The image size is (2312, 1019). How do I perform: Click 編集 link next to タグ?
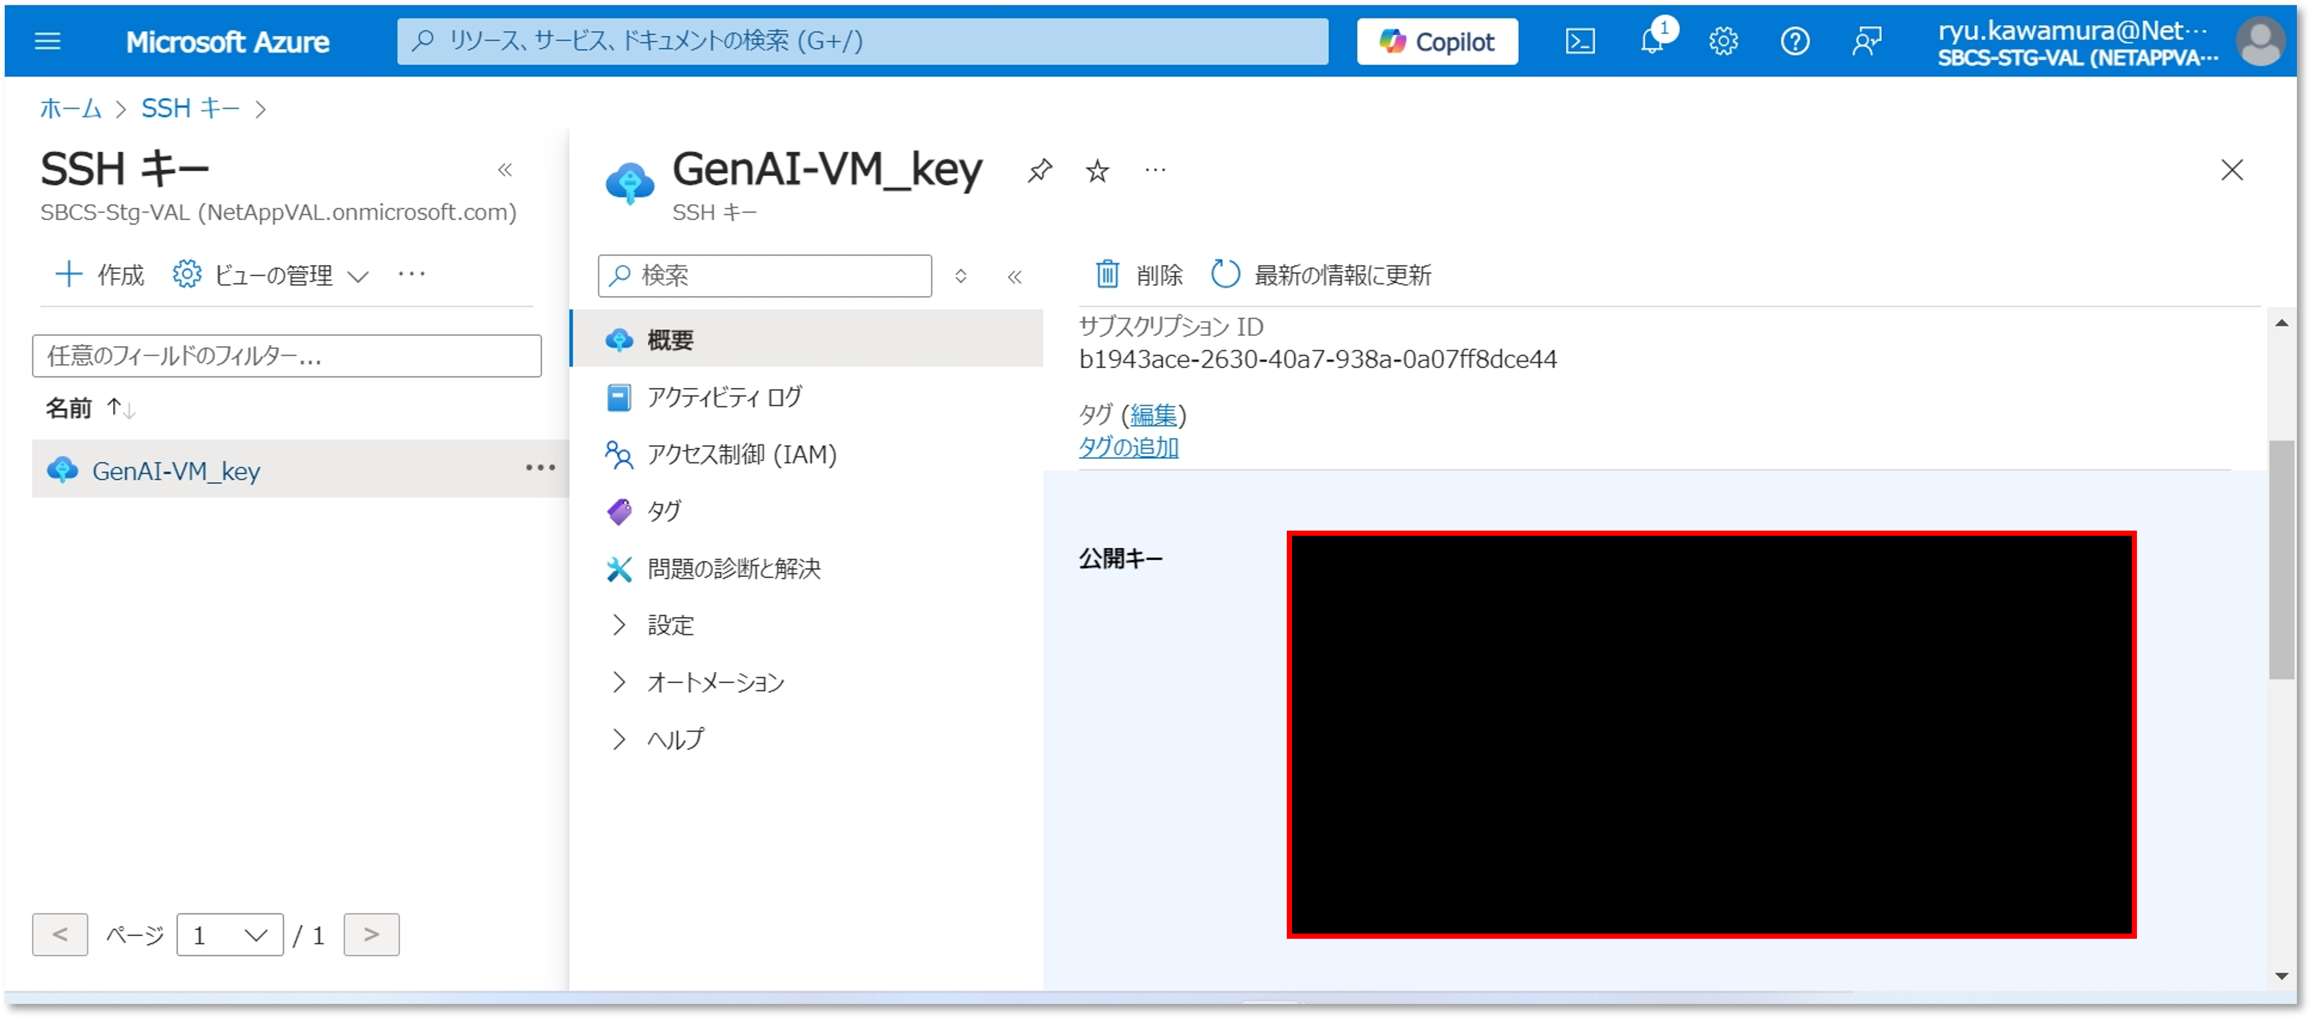[x=1153, y=416]
